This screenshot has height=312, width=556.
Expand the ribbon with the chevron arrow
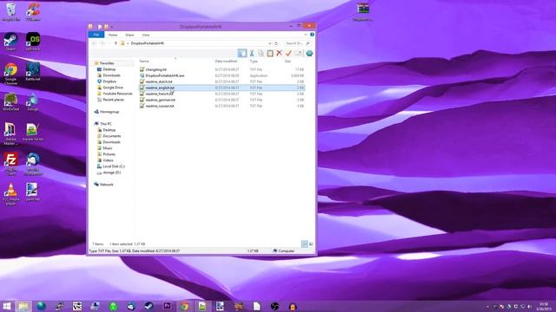click(x=306, y=35)
